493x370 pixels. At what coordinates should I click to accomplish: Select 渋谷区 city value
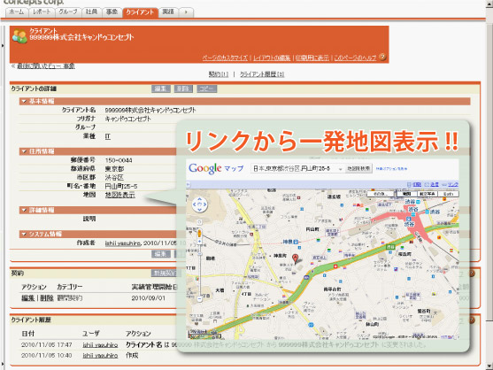114,178
